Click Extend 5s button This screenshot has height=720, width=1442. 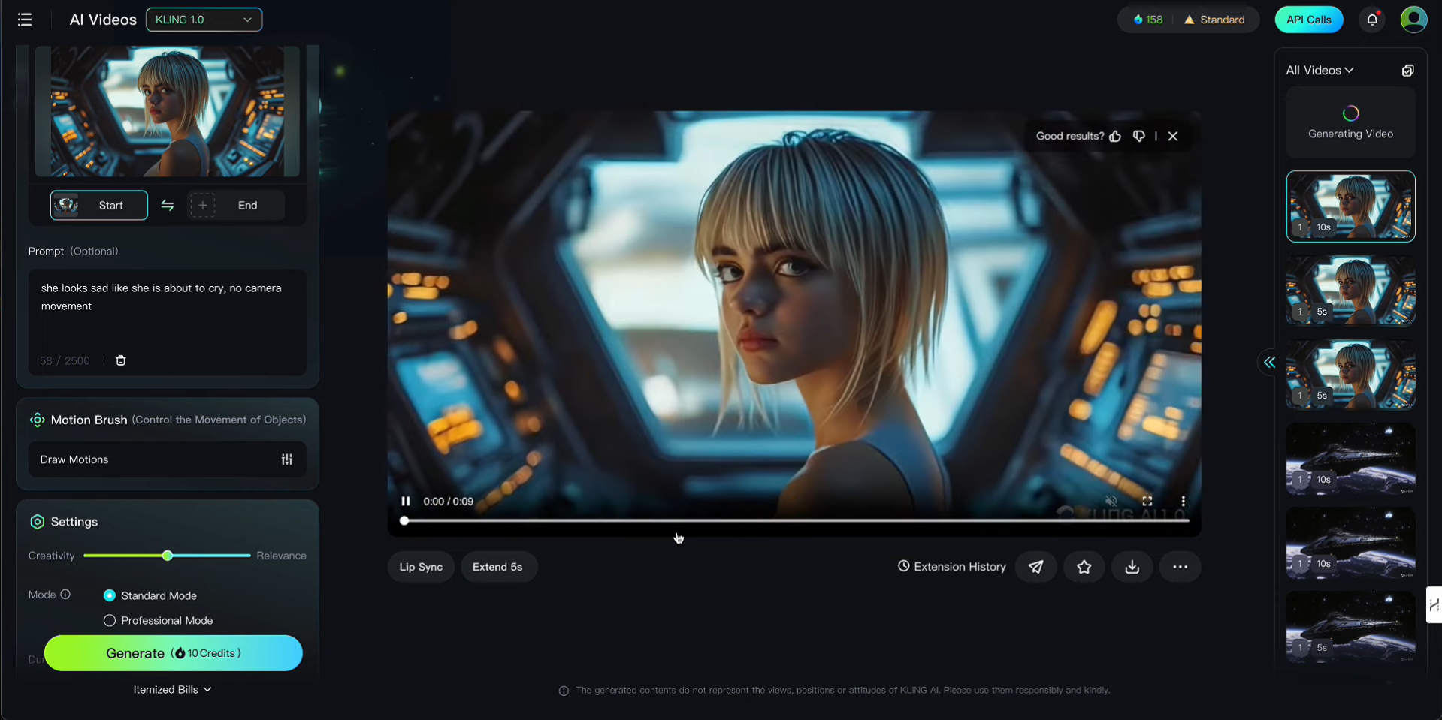[497, 567]
